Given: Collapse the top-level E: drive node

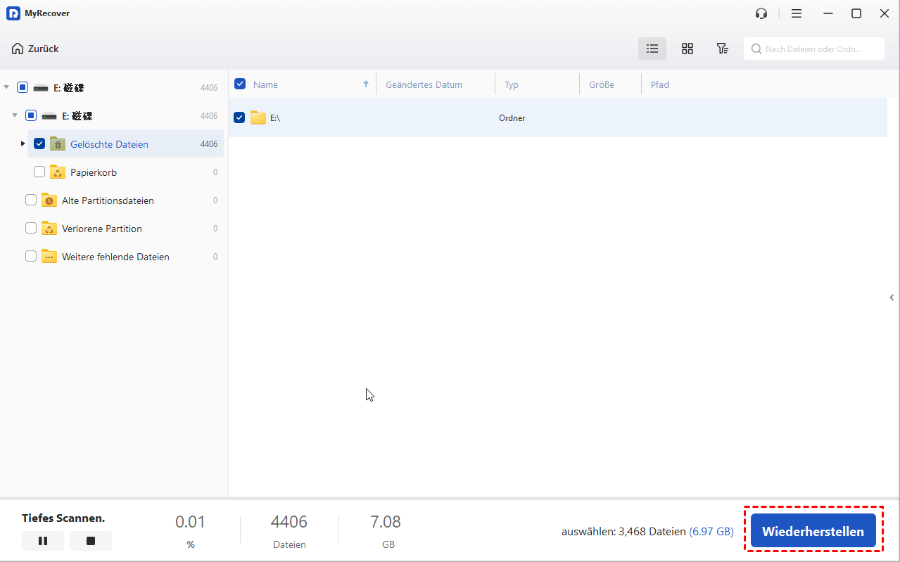Looking at the screenshot, I should click(6, 87).
